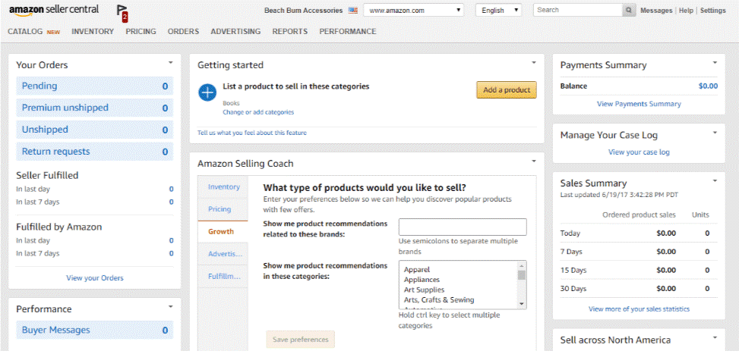739x354 pixels.
Task: Open the English language dropdown
Action: (x=499, y=11)
